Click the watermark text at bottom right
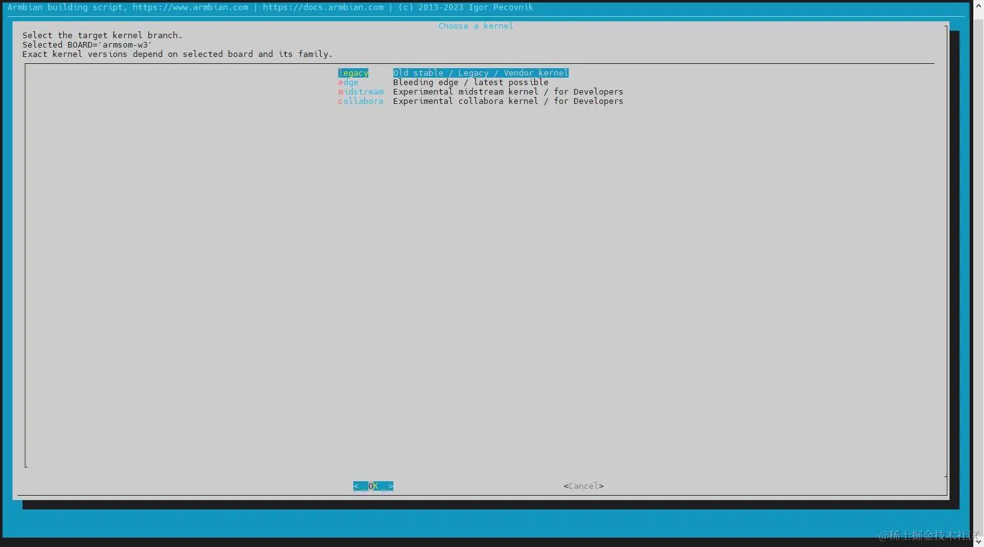The image size is (984, 547). click(x=928, y=535)
